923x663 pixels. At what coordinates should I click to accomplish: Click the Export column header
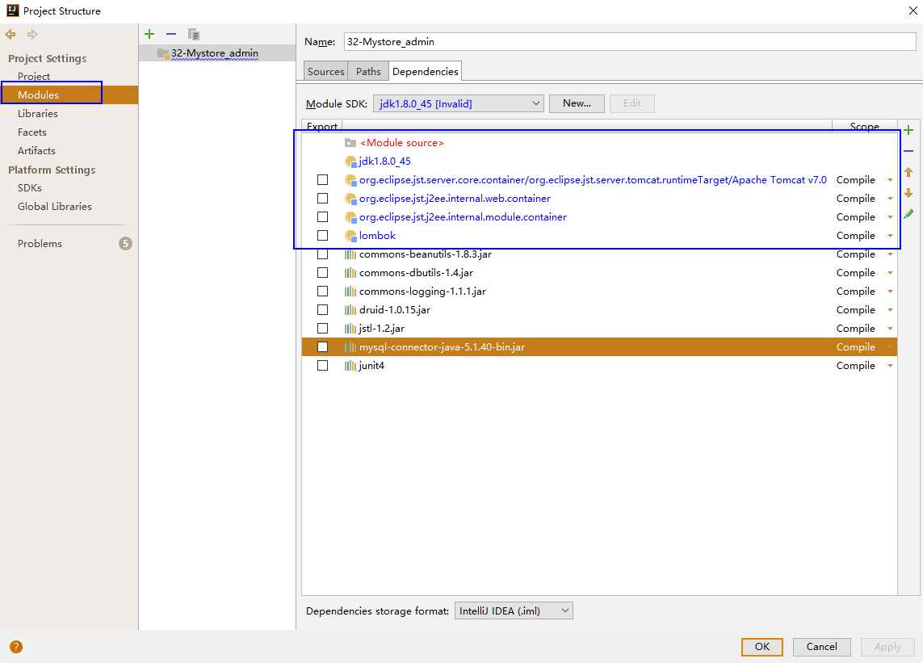pos(322,126)
